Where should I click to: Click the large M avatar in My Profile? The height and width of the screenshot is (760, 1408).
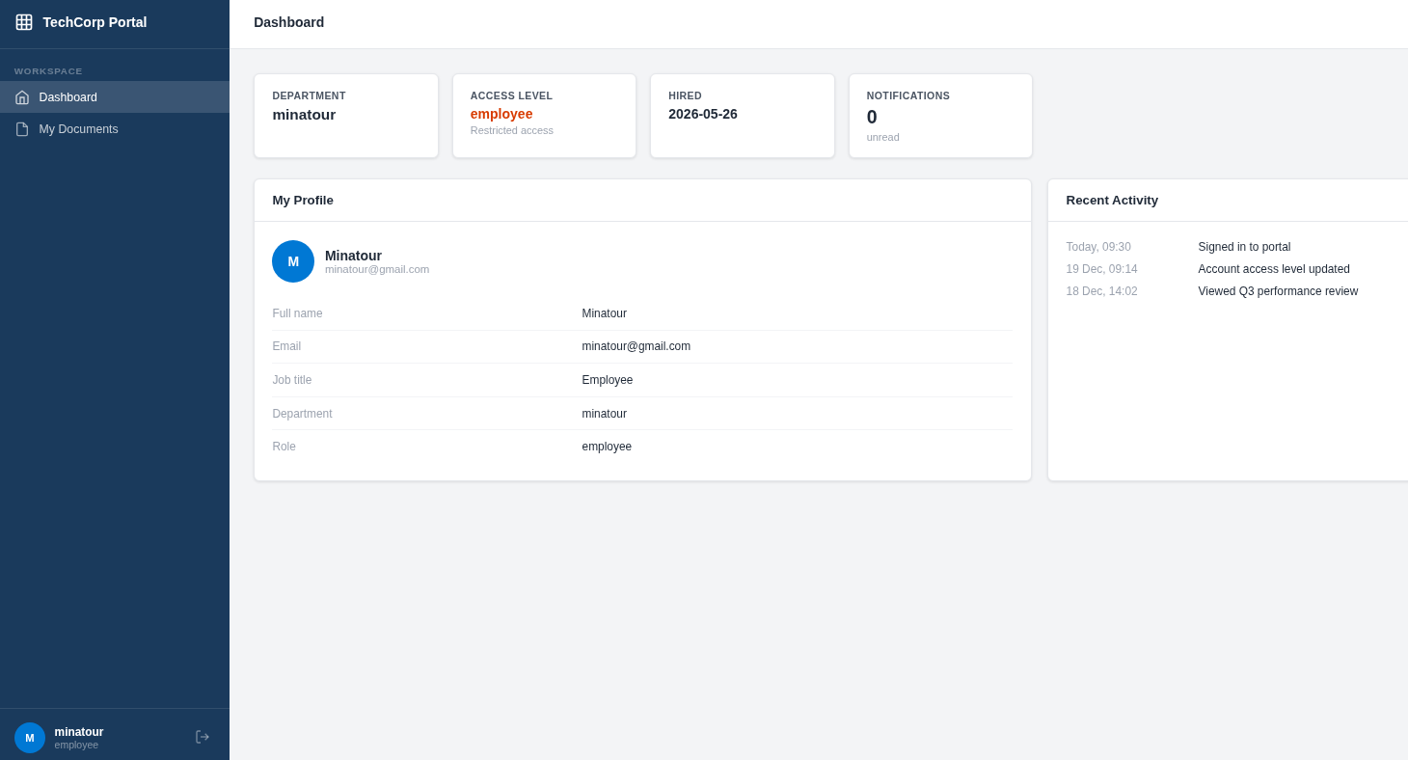click(293, 261)
